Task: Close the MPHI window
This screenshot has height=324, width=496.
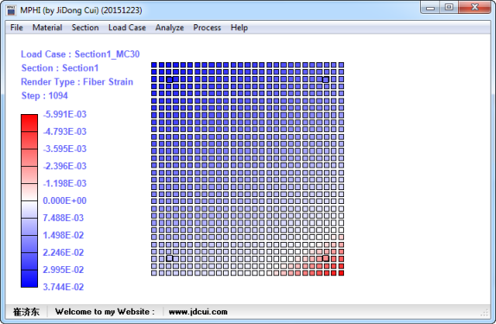Action: point(474,7)
